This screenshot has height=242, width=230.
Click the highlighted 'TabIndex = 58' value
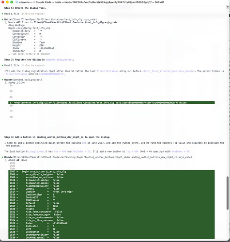pos(181,151)
